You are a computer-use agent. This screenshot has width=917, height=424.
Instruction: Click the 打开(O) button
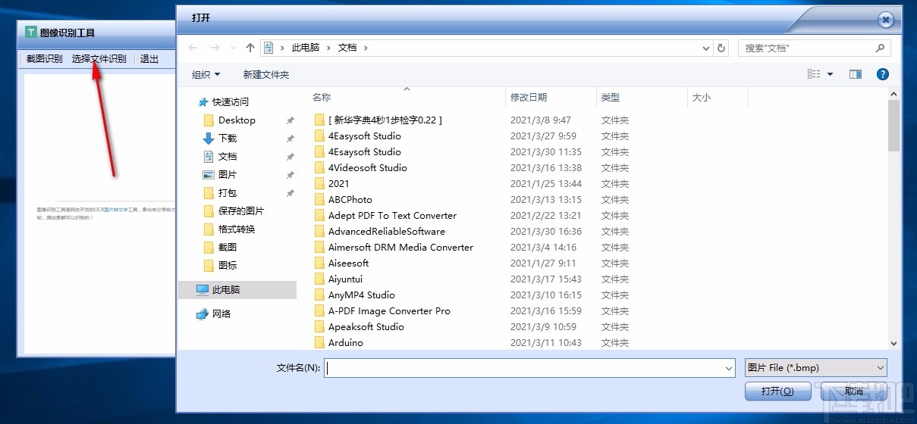[x=777, y=391]
